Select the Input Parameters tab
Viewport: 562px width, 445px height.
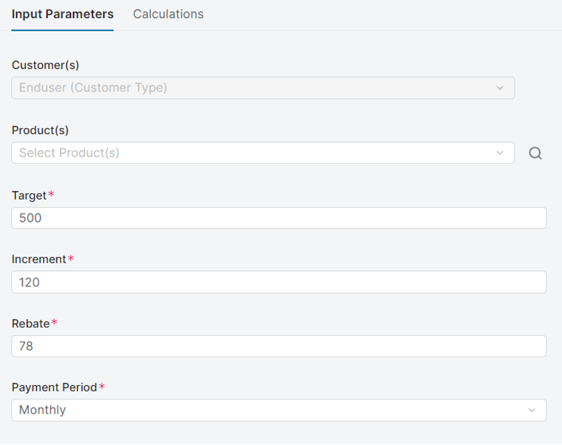point(63,14)
